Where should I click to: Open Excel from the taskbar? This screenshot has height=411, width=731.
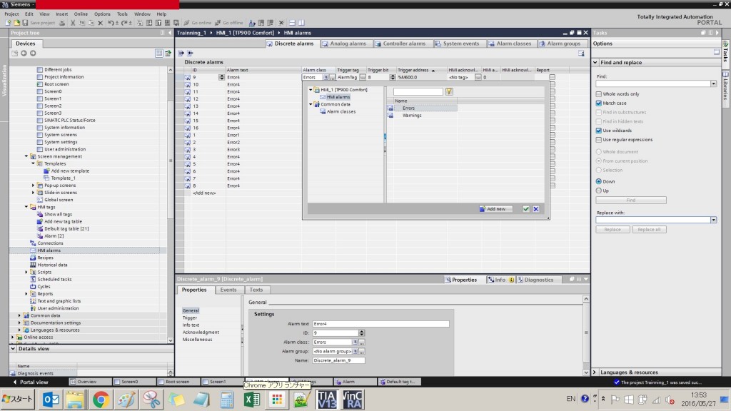(x=252, y=400)
